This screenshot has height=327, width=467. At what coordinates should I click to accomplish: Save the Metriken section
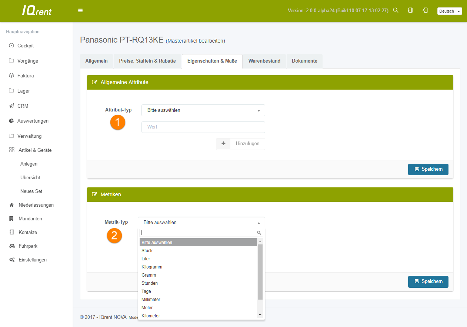(428, 281)
